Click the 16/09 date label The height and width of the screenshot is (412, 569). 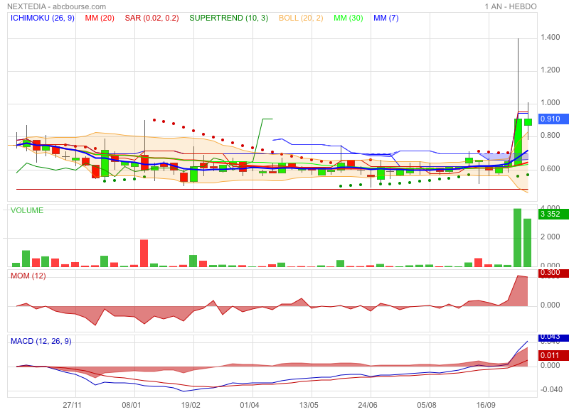(x=486, y=405)
